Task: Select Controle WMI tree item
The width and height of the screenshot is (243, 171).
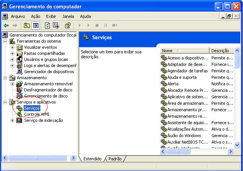Action: pyautogui.click(x=37, y=114)
